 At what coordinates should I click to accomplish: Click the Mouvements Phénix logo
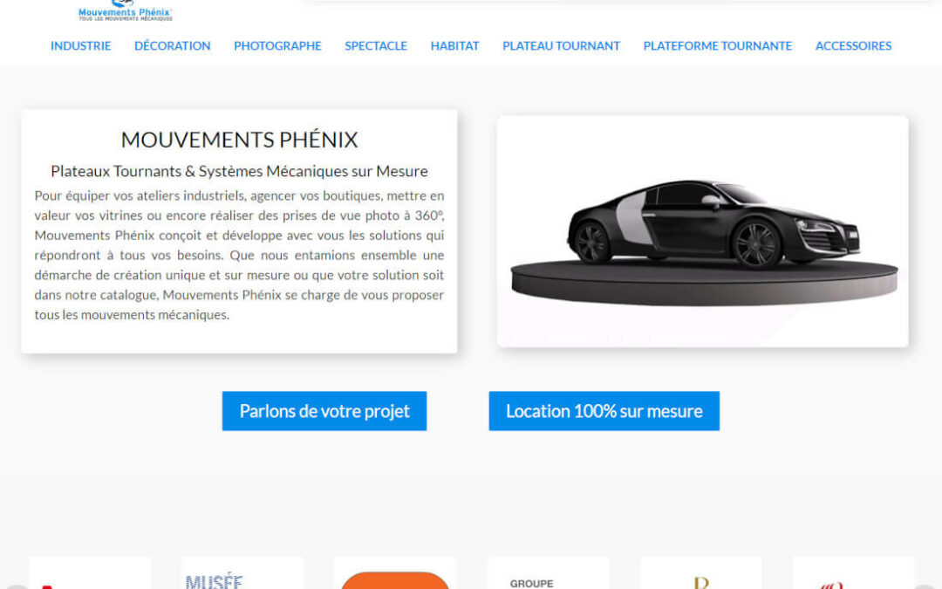pyautogui.click(x=125, y=10)
